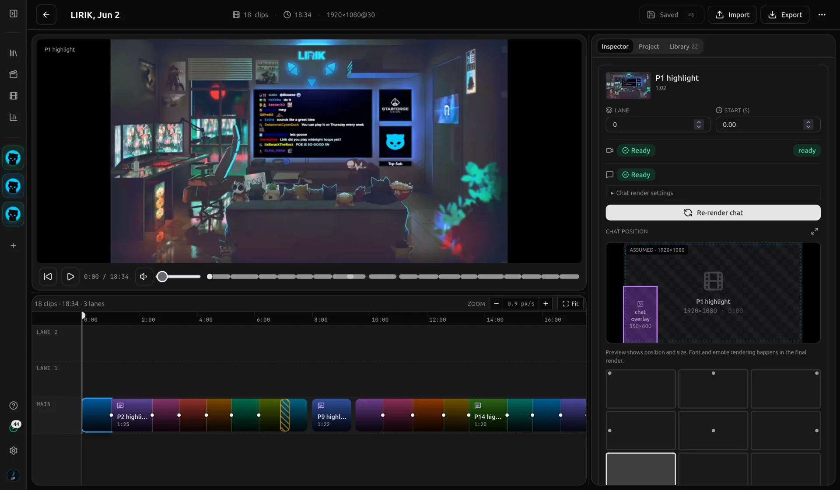Select top-right chat position cell
Image resolution: width=840 pixels, height=490 pixels.
[x=786, y=389]
